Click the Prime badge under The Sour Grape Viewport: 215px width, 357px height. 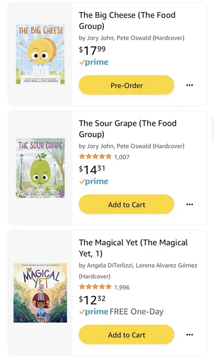(94, 182)
